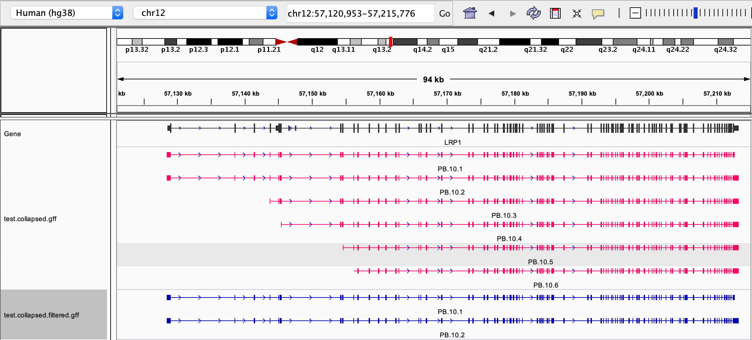Refresh the view with the circular arrows icon
The image size is (752, 340).
533,13
